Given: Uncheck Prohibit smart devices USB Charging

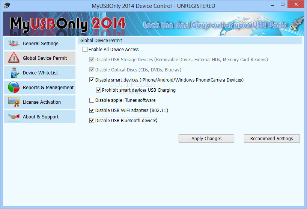Looking at the screenshot, I should click(98, 90).
